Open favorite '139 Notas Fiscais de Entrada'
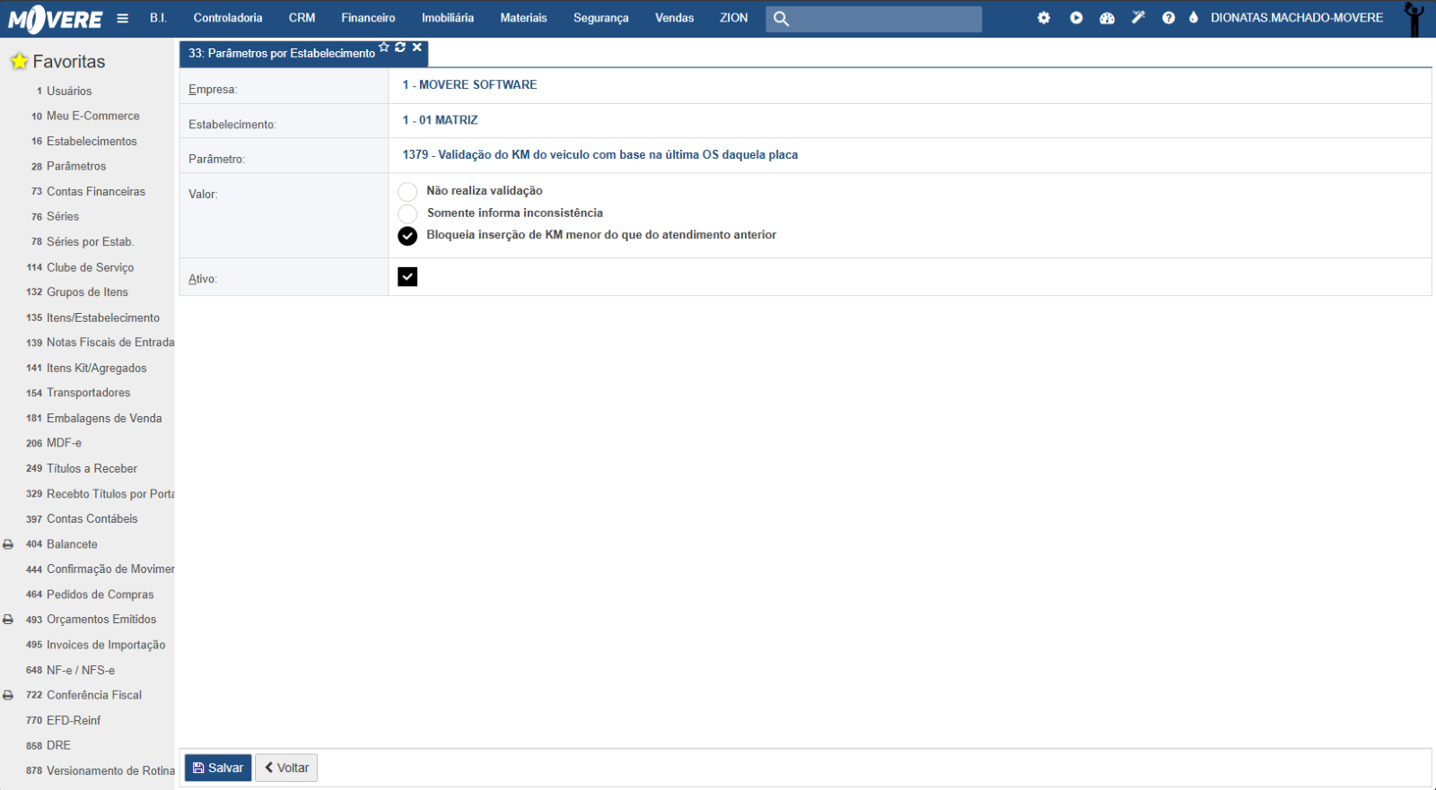Viewport: 1436px width, 790px height. [100, 343]
